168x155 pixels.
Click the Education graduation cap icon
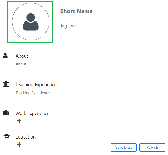[x=7, y=136]
